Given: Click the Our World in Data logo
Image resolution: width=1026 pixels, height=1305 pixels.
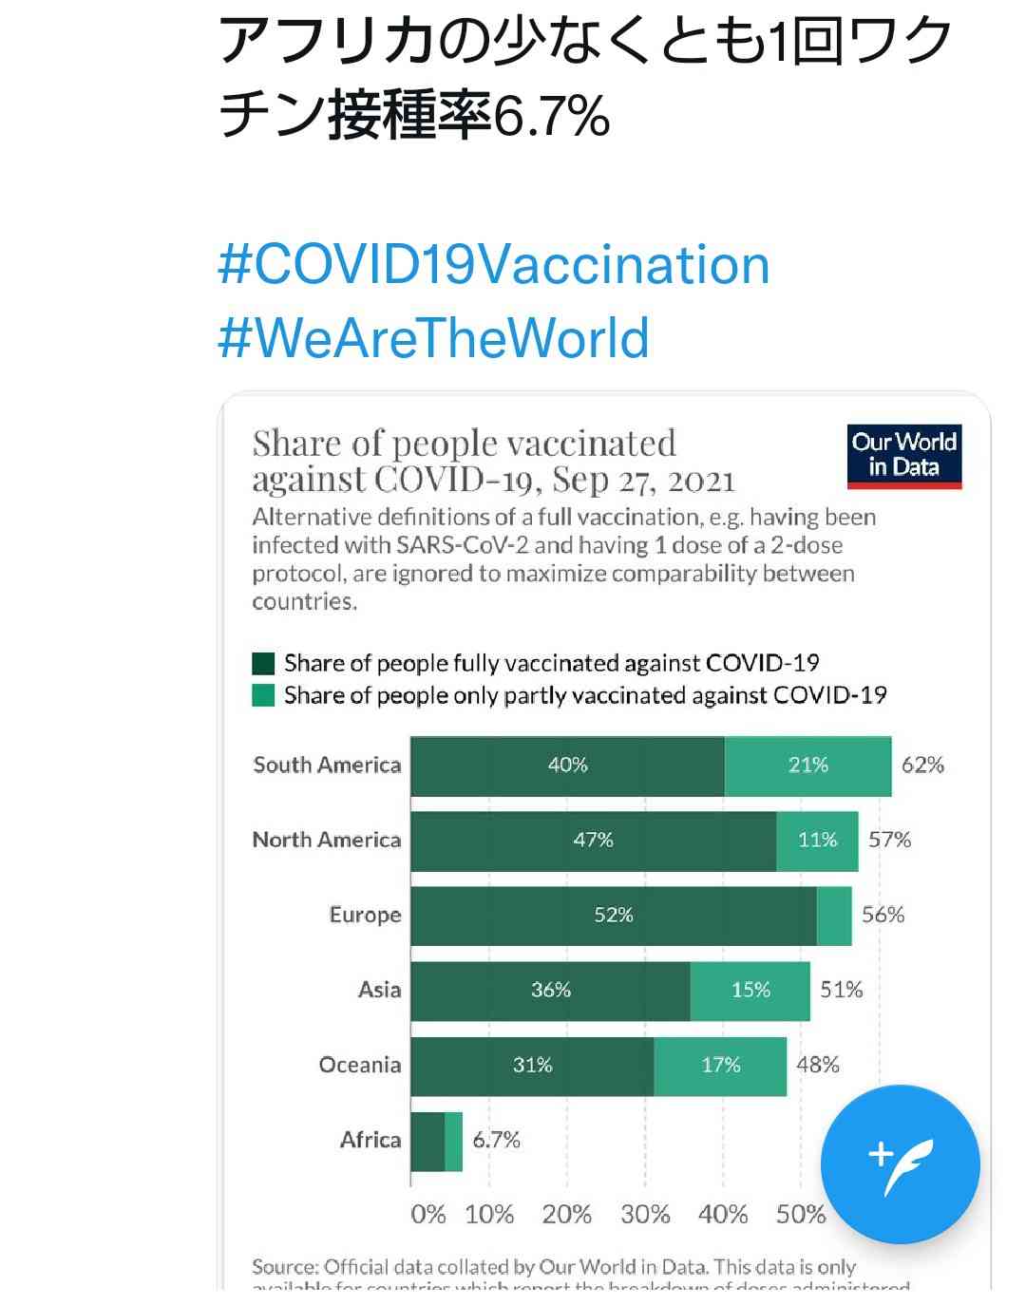Looking at the screenshot, I should click(x=904, y=456).
